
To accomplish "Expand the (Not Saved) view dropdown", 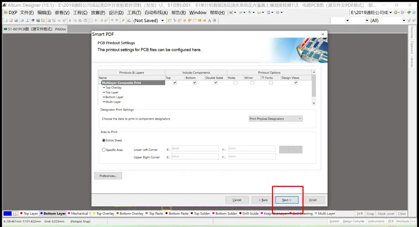I will tap(162, 20).
